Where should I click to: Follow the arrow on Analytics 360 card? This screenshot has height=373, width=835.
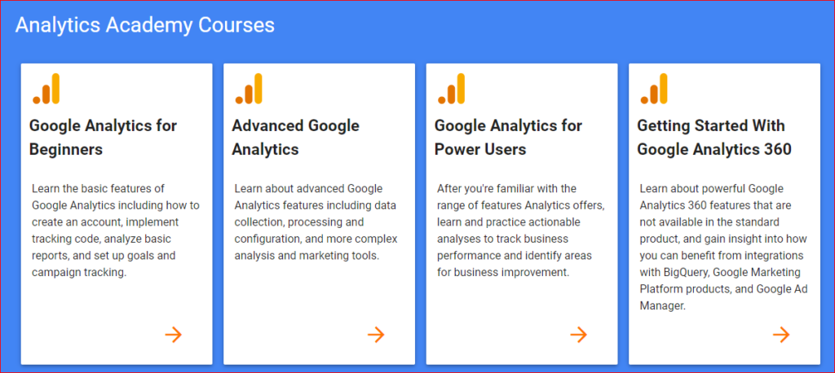[781, 335]
